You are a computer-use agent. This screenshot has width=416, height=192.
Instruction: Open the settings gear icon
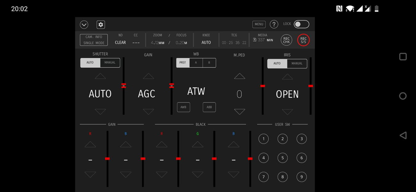101,25
